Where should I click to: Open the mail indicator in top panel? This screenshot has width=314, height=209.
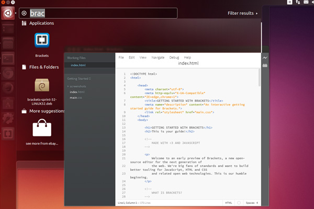click(306, 2)
